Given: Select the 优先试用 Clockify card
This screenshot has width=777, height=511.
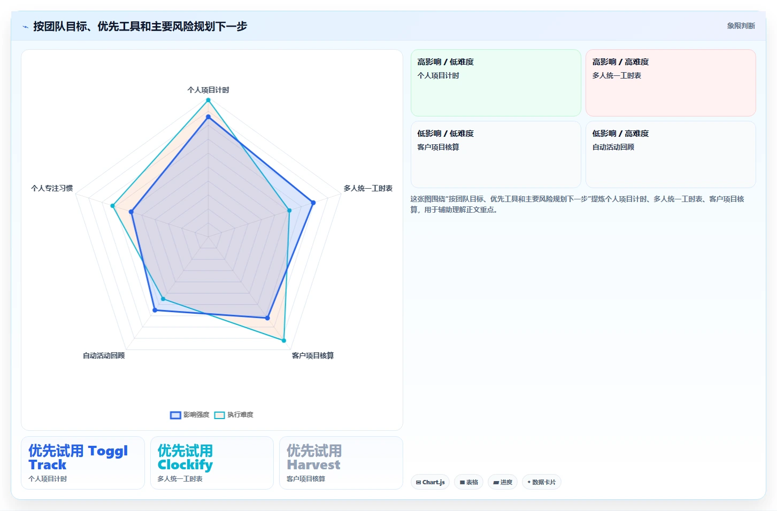Looking at the screenshot, I should pyautogui.click(x=212, y=463).
